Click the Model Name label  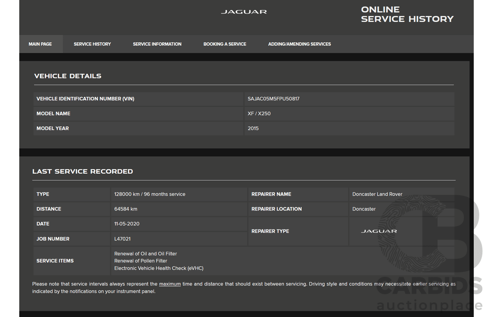54,114
